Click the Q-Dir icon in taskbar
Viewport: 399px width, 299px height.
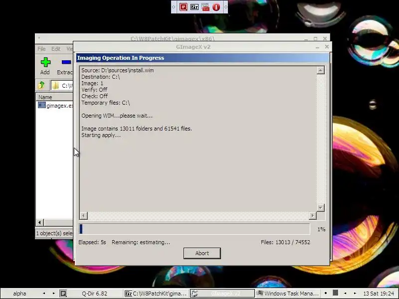[x=63, y=294]
